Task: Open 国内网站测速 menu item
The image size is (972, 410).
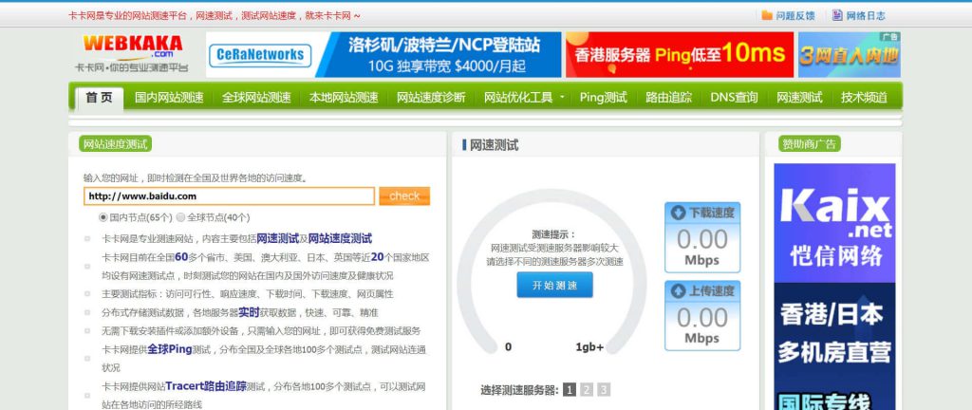Action: [169, 97]
